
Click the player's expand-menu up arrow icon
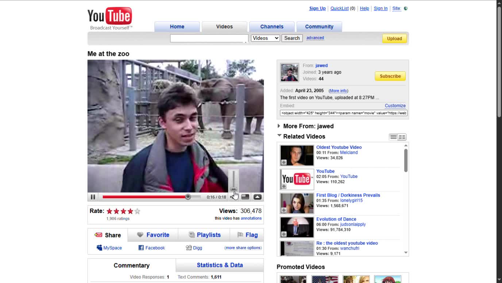[x=258, y=197]
